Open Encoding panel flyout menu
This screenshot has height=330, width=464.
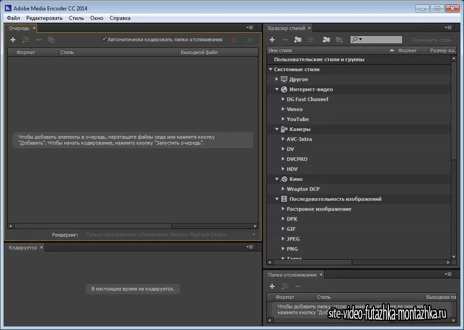(250, 247)
